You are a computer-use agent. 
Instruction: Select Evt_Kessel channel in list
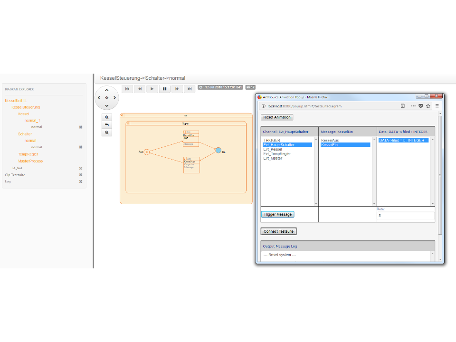pos(273,149)
